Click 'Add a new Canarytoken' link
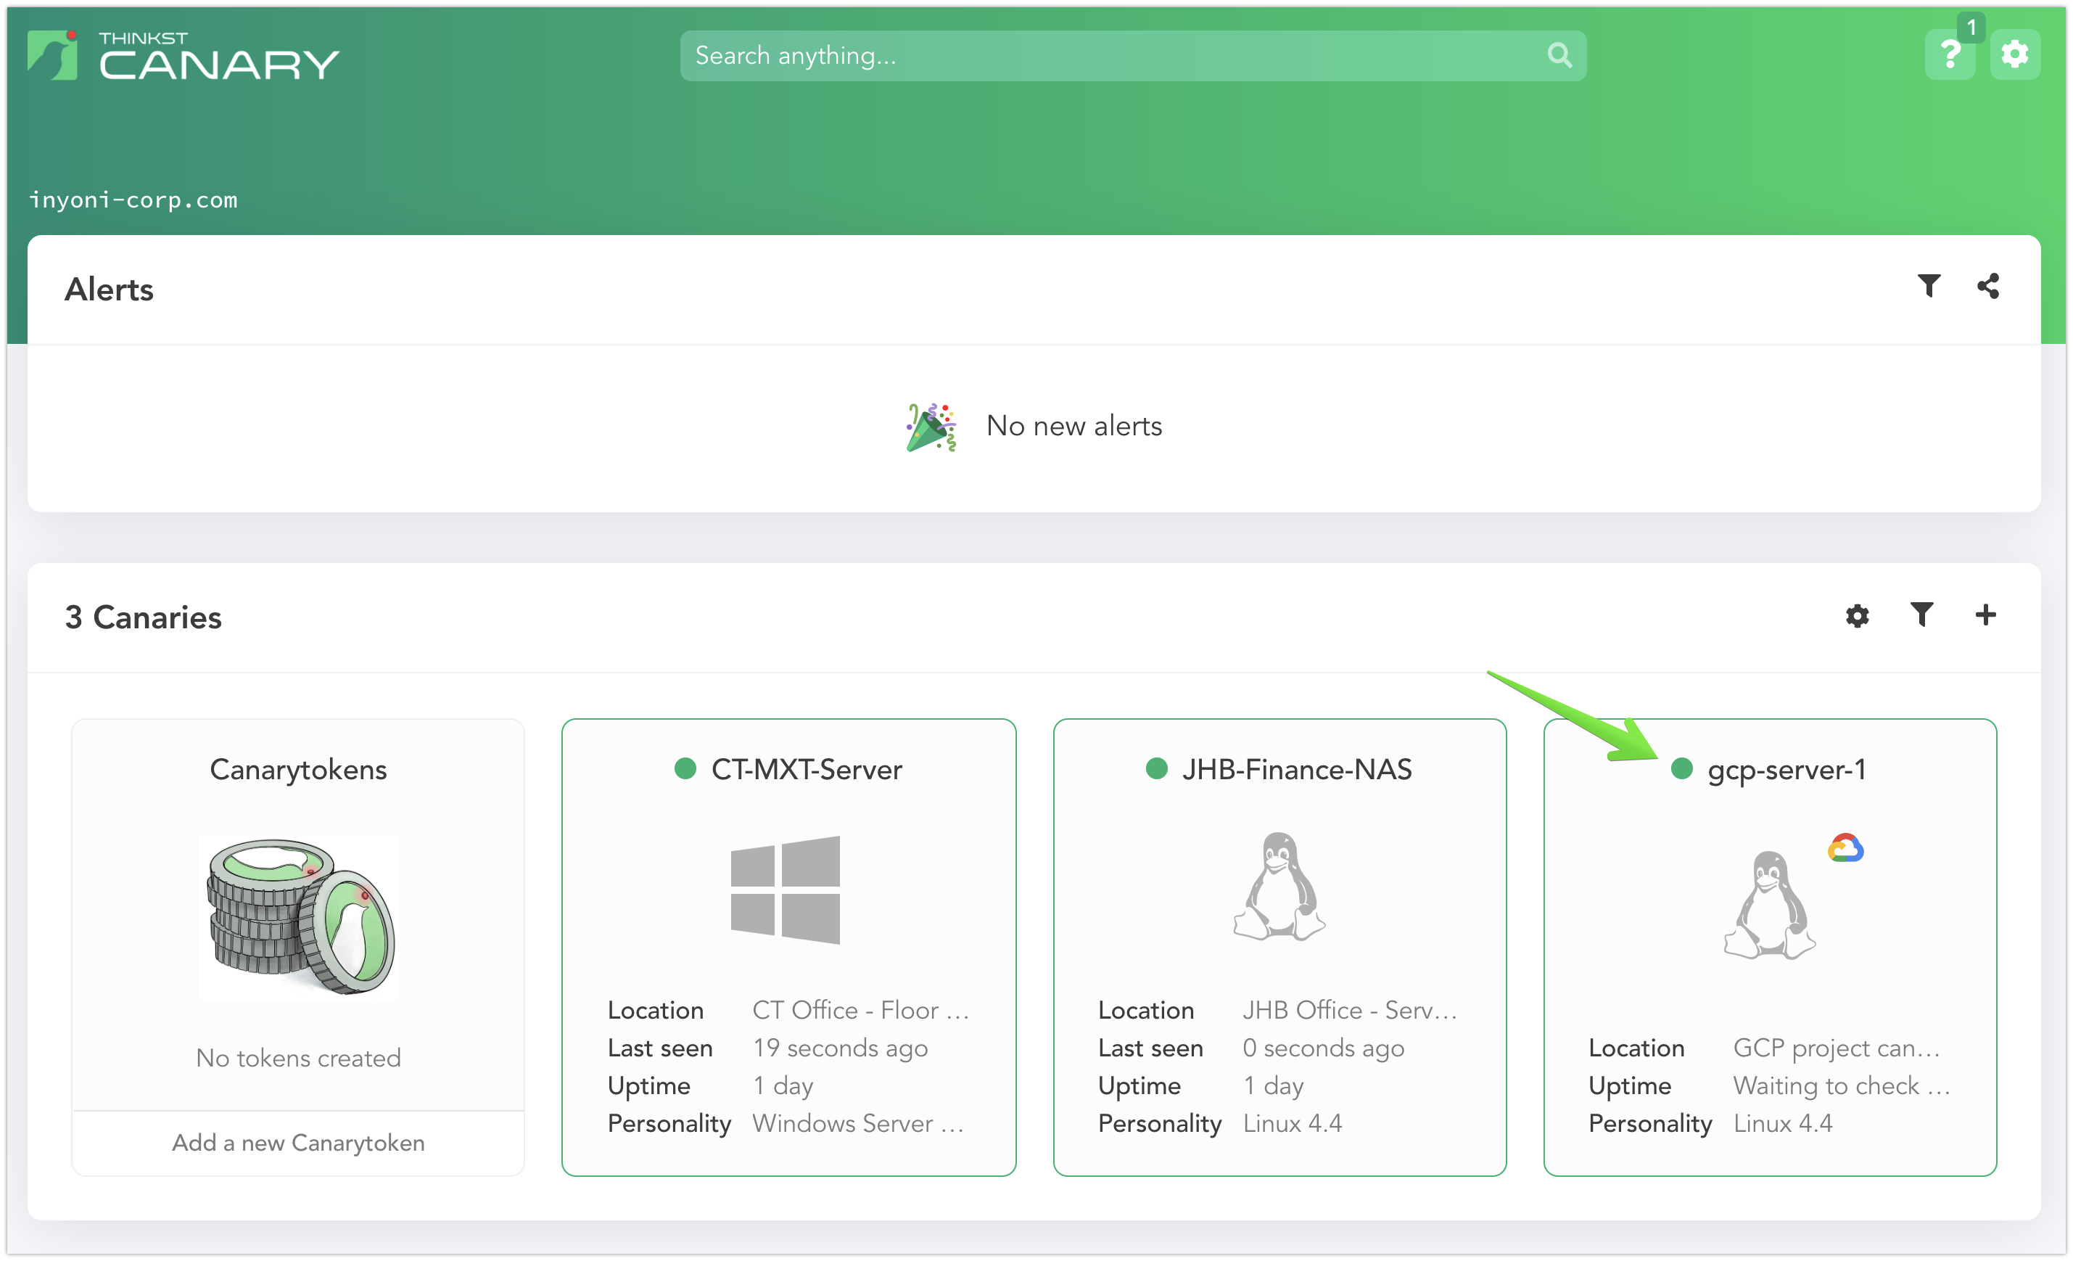This screenshot has width=2073, height=1261. coord(299,1142)
